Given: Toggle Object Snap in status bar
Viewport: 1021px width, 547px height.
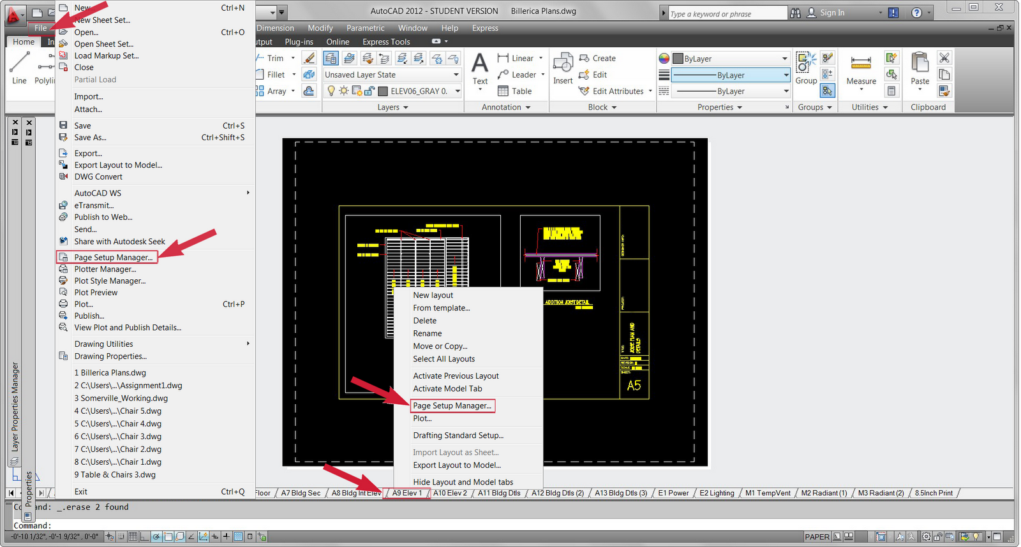Looking at the screenshot, I should pyautogui.click(x=168, y=537).
